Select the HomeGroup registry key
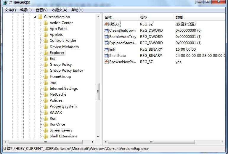This screenshot has width=228, height=154. click(x=60, y=76)
